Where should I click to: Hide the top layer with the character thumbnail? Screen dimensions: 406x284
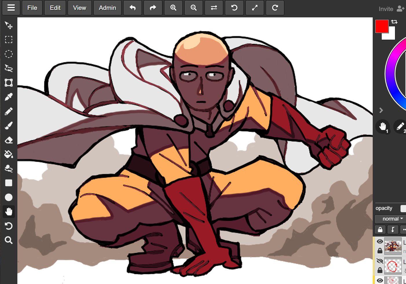coord(380,241)
